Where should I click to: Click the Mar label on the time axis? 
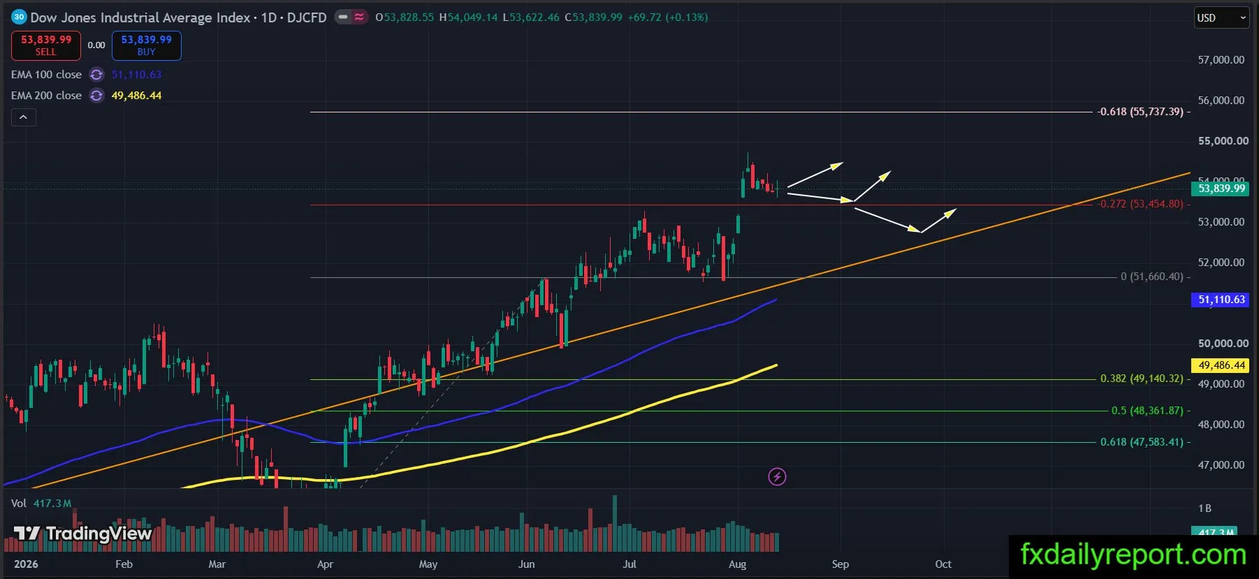[217, 564]
